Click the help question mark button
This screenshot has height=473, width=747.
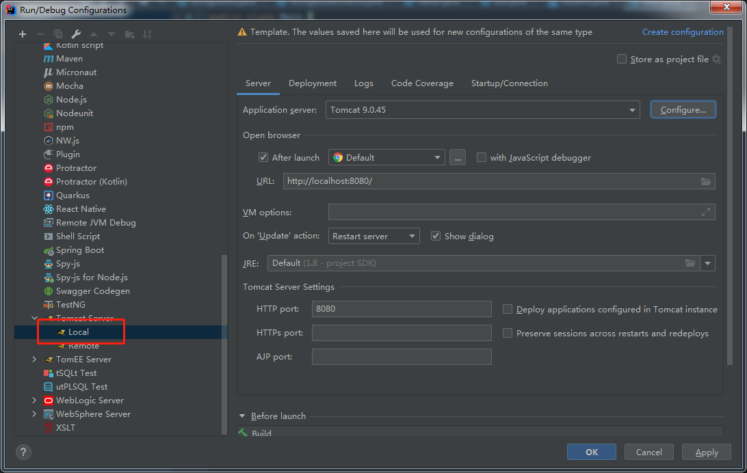[23, 452]
